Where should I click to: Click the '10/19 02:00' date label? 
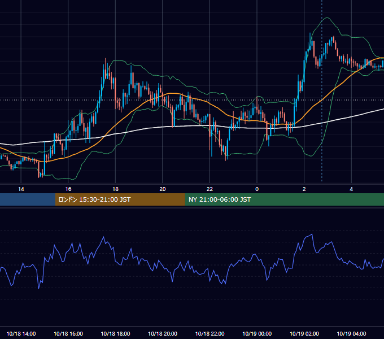click(304, 333)
